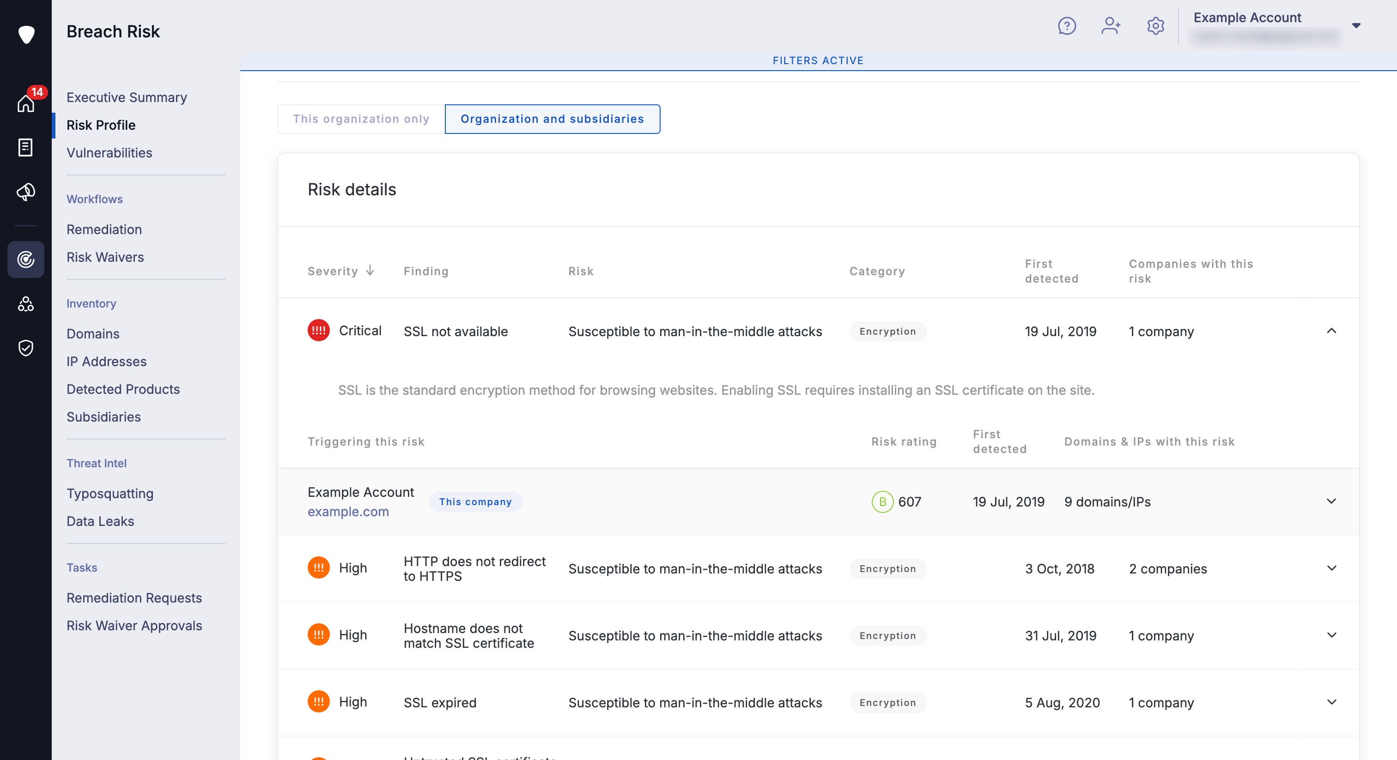
Task: Expand the Hostname does not match row
Action: 1331,635
